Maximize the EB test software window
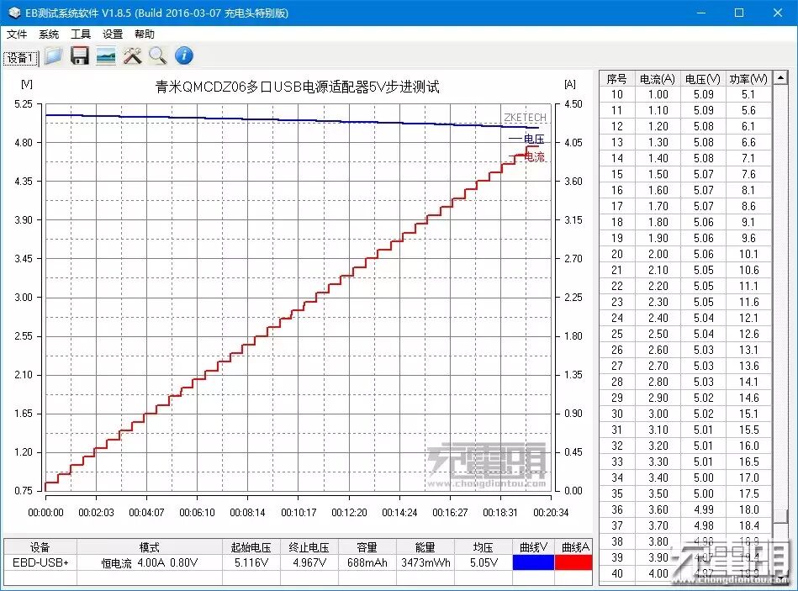The height and width of the screenshot is (591, 798). (x=739, y=13)
